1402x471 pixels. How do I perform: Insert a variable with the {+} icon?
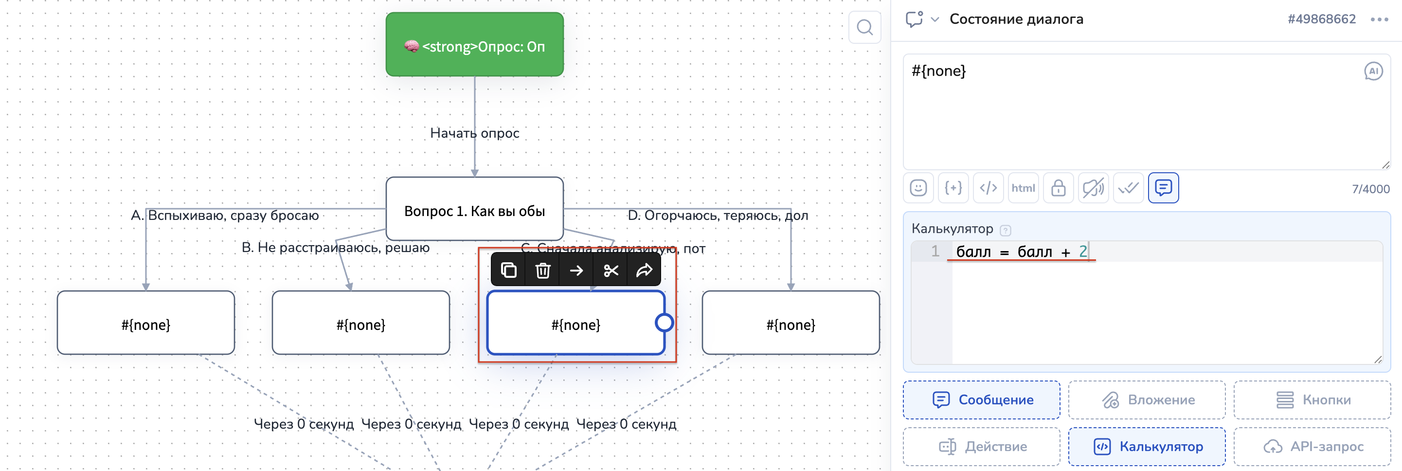tap(953, 188)
